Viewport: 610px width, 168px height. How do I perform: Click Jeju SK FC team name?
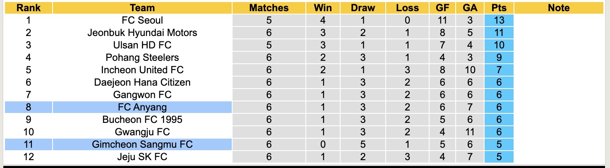[x=142, y=157]
